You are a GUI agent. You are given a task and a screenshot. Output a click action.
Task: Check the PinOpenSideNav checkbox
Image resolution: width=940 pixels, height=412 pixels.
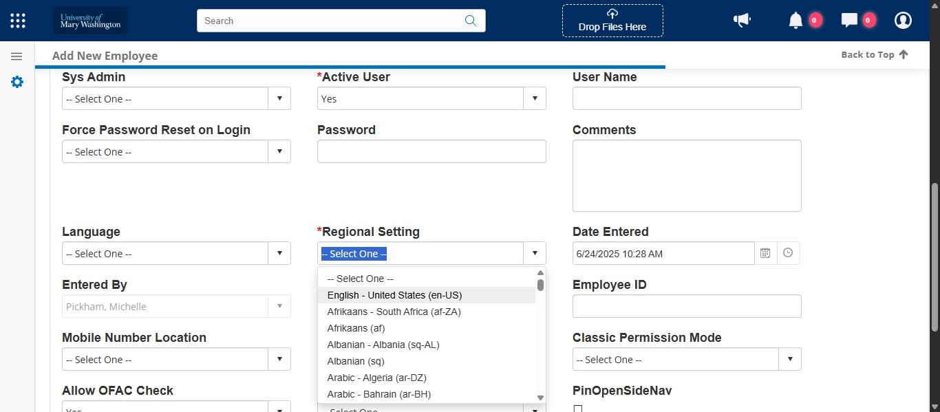[x=578, y=409]
